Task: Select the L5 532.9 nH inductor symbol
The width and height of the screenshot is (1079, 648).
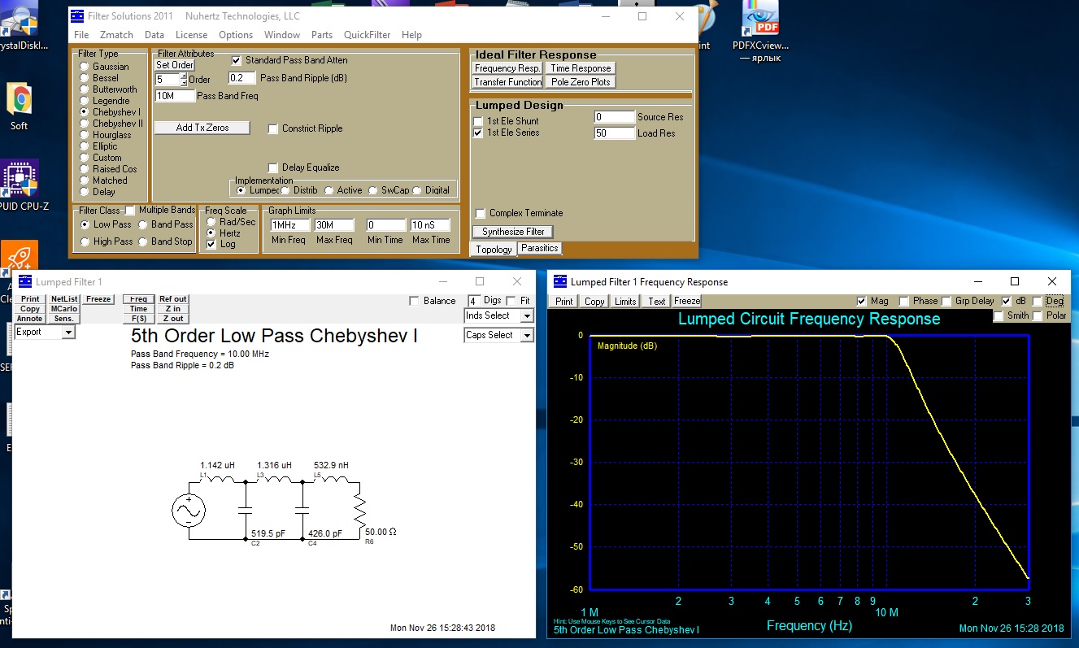Action: [331, 479]
